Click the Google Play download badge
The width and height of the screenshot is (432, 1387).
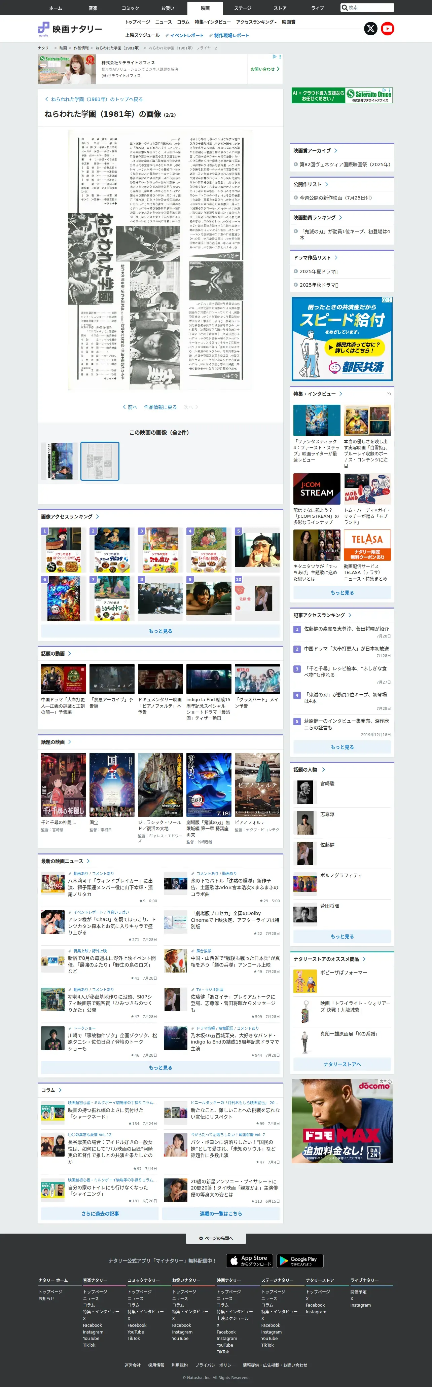pos(299,1261)
